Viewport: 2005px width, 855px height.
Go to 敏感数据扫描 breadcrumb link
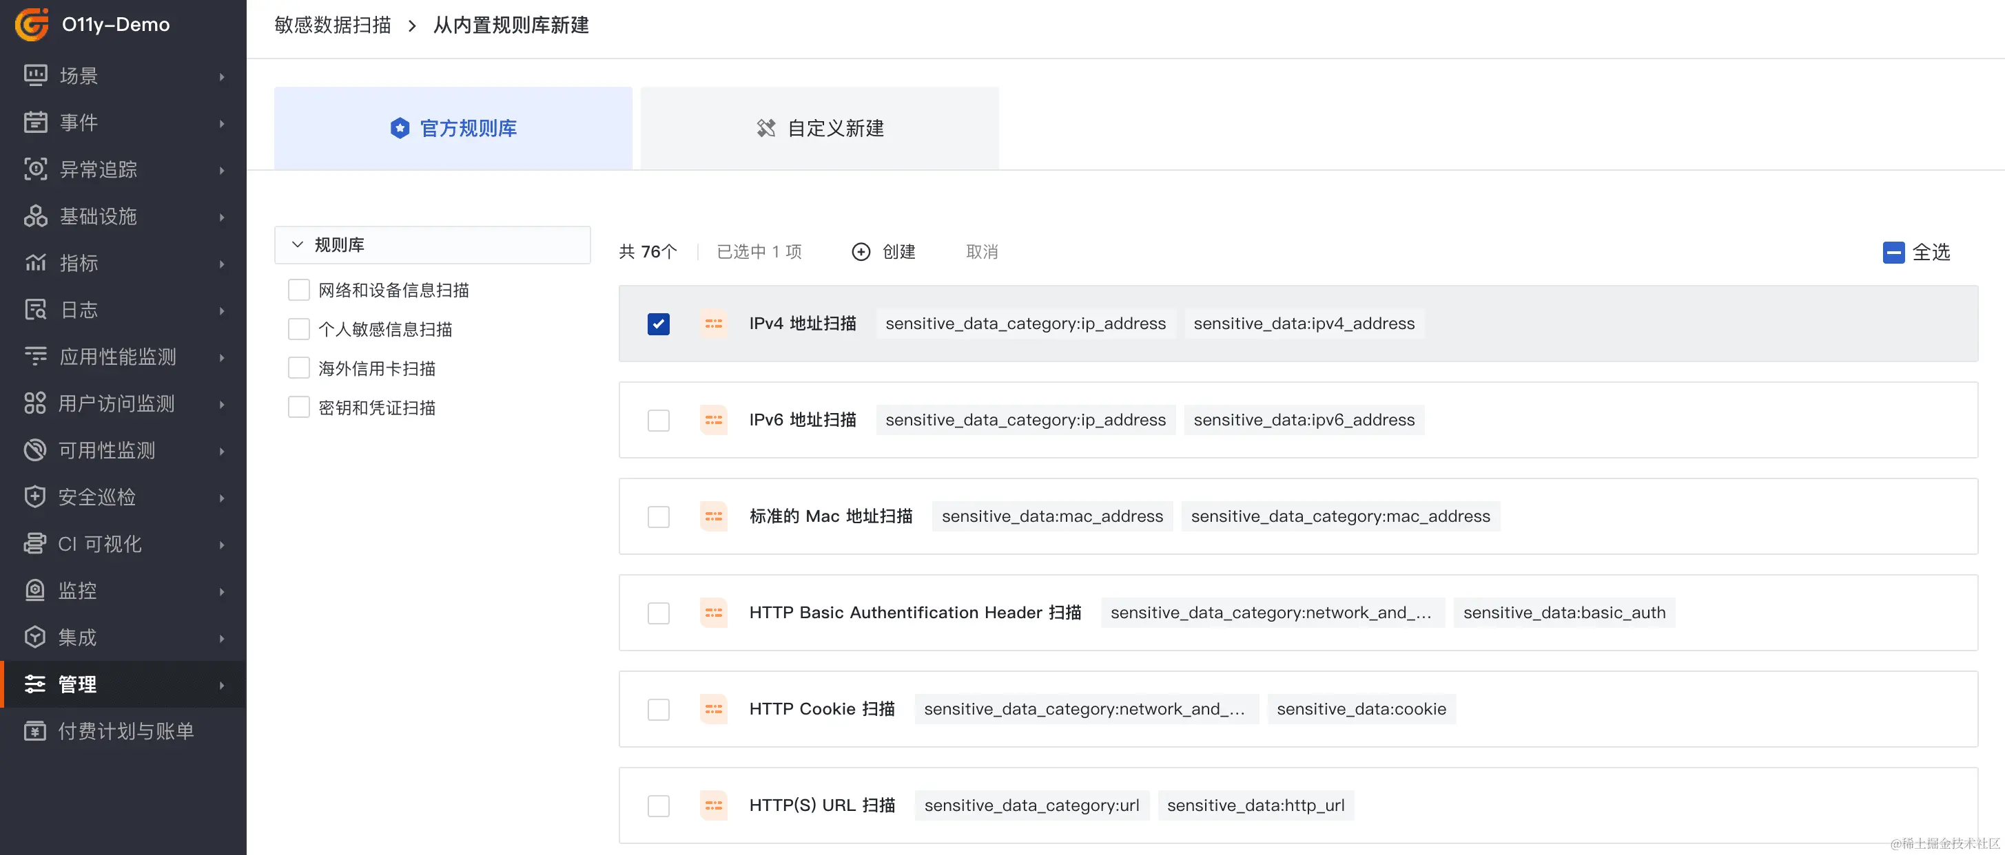(332, 25)
